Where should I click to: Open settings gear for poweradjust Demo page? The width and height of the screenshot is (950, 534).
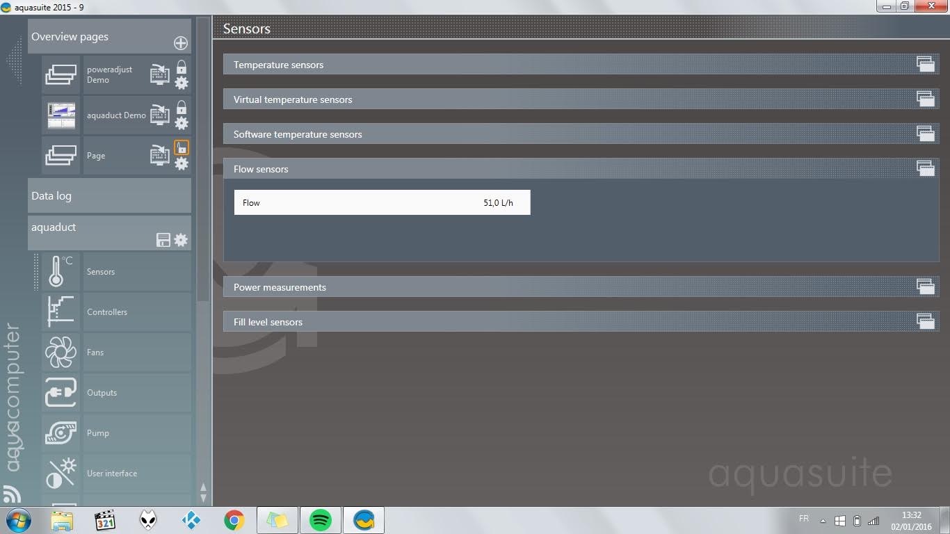pyautogui.click(x=182, y=83)
